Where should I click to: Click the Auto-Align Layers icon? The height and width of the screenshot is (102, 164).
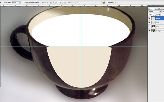[78, 2]
